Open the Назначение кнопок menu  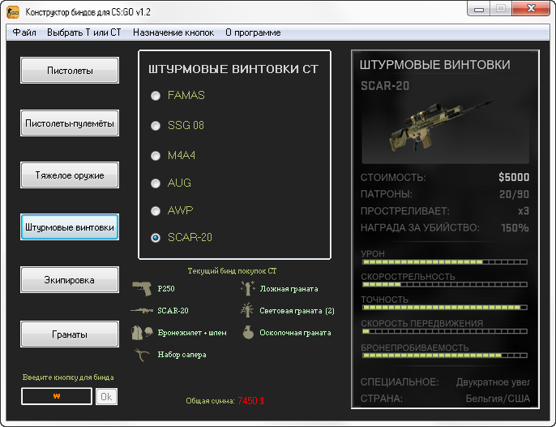coord(173,32)
